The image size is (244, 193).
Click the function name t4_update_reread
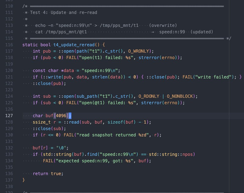click(x=74, y=45)
